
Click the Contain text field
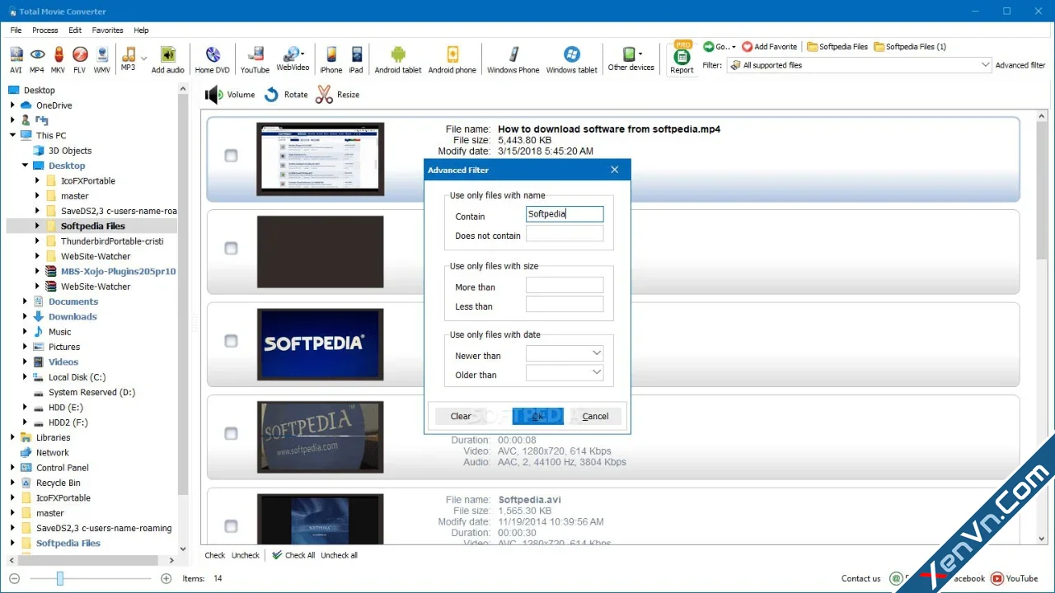click(x=565, y=214)
